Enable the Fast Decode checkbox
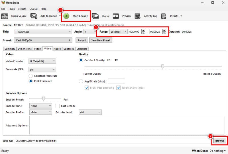 point(58,106)
